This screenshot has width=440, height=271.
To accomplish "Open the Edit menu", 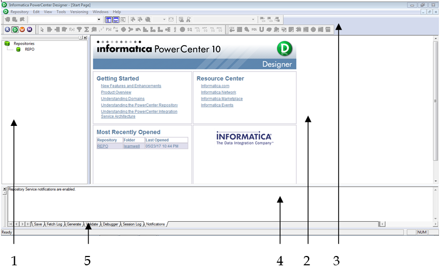I will 36,12.
